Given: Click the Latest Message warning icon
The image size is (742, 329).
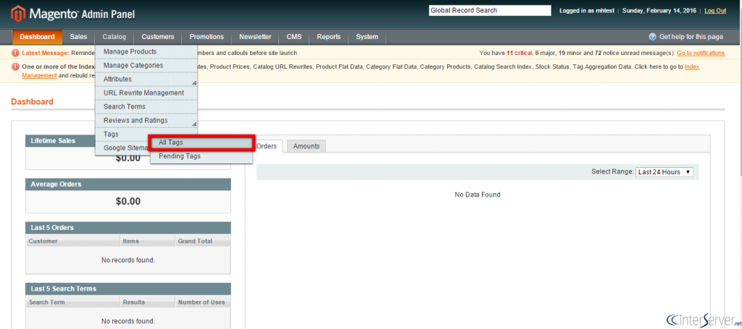Looking at the screenshot, I should click(x=16, y=53).
